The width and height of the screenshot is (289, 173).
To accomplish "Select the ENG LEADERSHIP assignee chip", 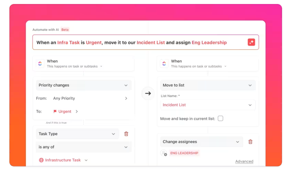I will 184,152.
